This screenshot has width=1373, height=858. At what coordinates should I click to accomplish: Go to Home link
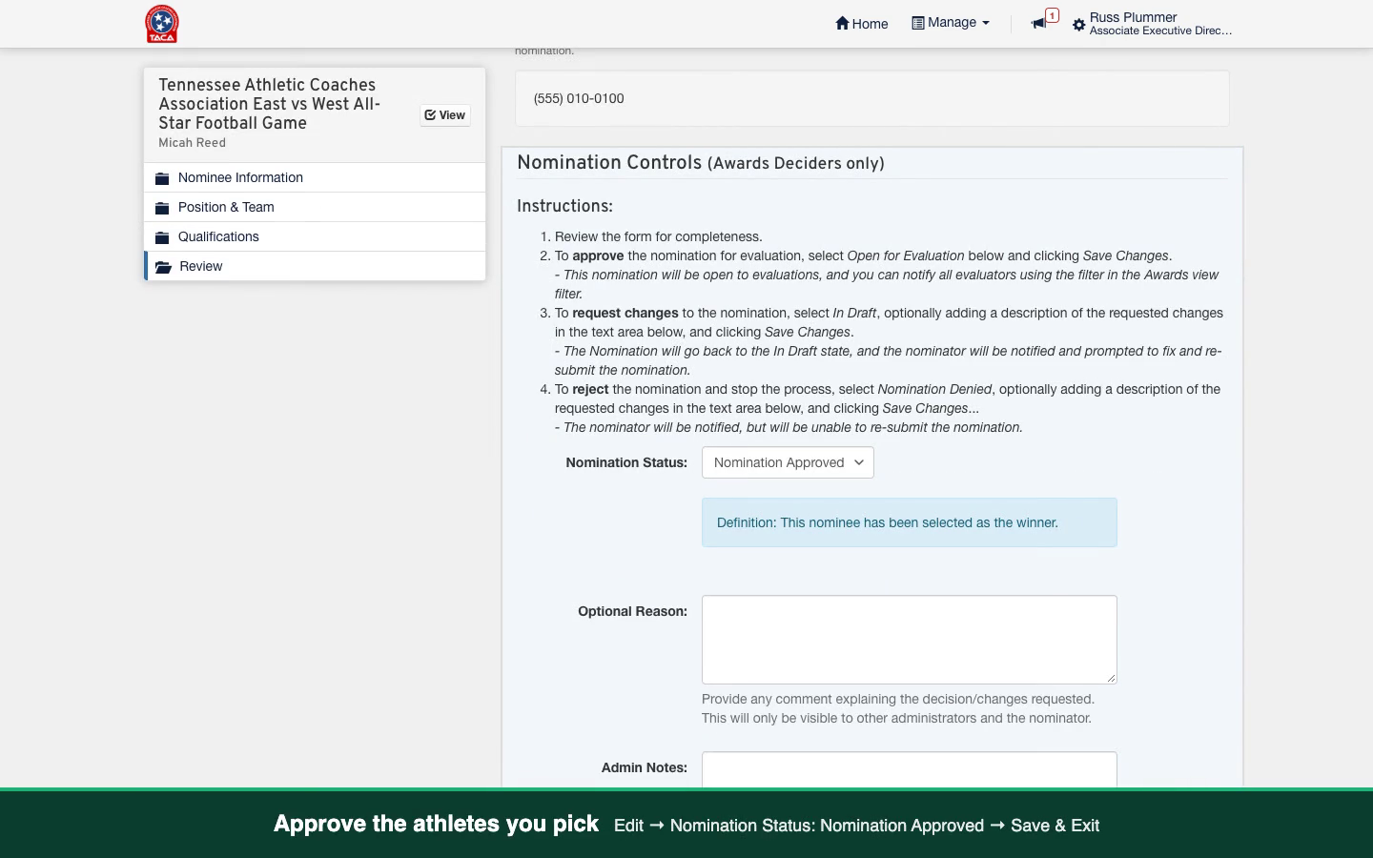pos(862,24)
